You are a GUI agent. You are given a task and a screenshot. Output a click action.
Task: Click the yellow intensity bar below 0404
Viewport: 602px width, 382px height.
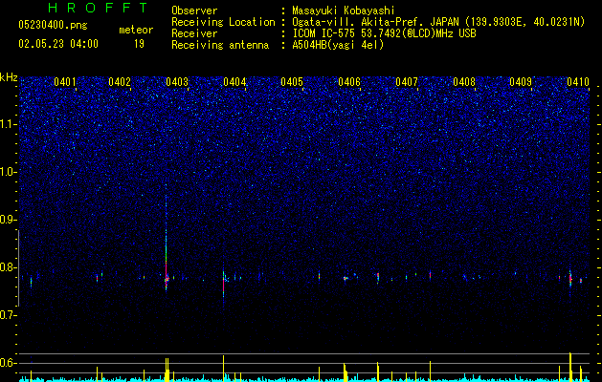point(223,369)
